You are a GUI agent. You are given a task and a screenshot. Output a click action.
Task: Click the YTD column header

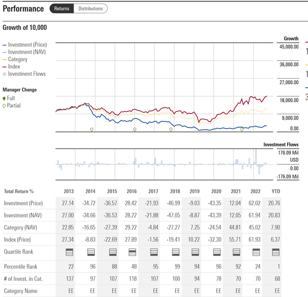[x=276, y=191]
